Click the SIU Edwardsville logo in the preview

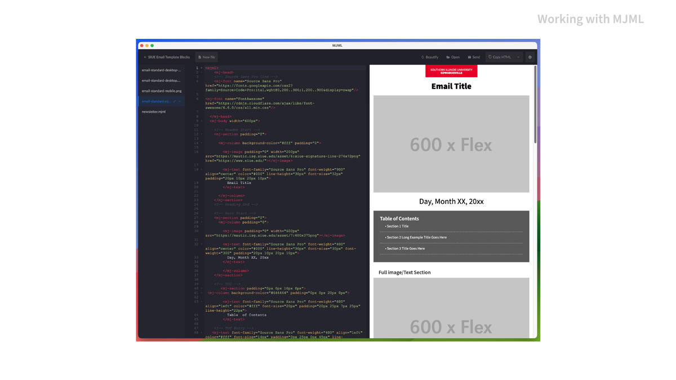(451, 71)
